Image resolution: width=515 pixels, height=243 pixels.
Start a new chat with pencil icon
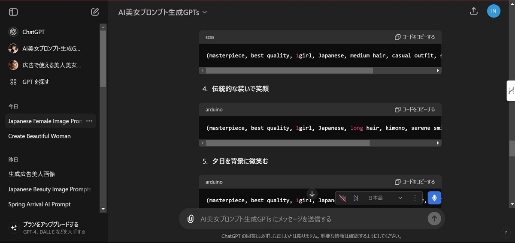(95, 12)
